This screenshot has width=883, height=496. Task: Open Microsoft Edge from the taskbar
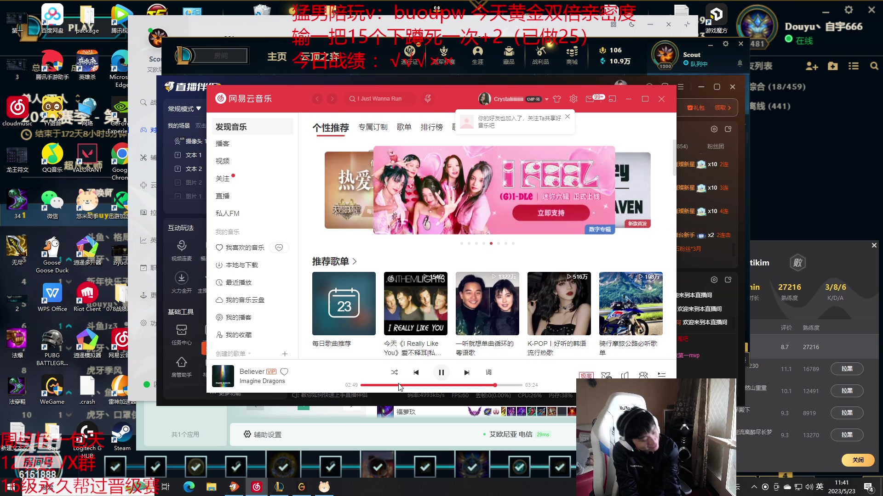(x=189, y=487)
